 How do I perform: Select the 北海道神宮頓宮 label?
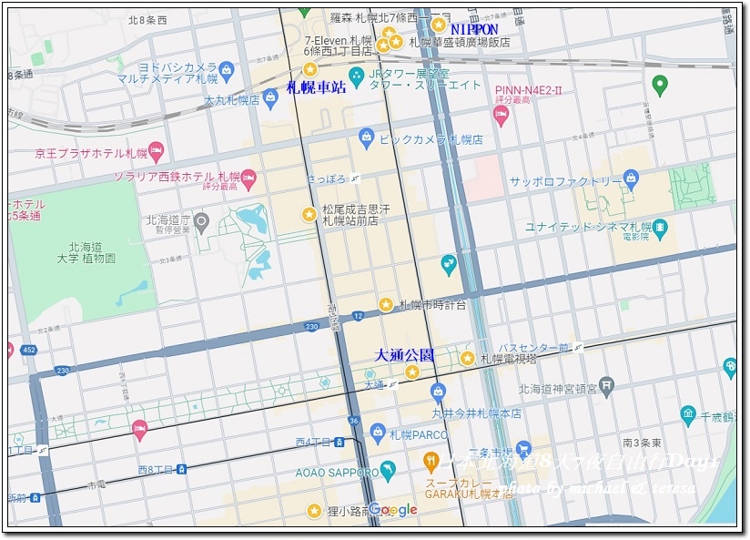coord(558,389)
